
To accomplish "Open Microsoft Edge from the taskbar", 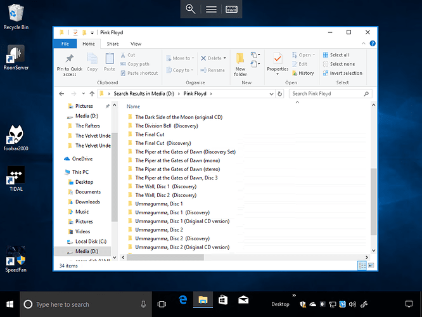I will tap(182, 300).
